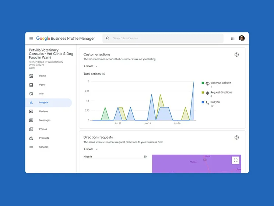Click the Messages sidebar icon
Viewport: 274px width, 206px height.
[31, 120]
